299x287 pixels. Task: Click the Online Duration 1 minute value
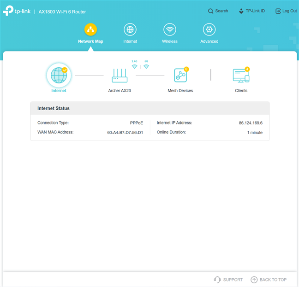pyautogui.click(x=255, y=133)
